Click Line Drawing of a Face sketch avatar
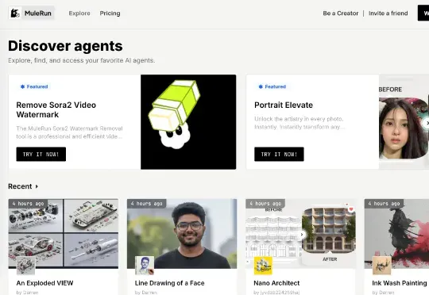The width and height of the screenshot is (429, 295). 145,265
